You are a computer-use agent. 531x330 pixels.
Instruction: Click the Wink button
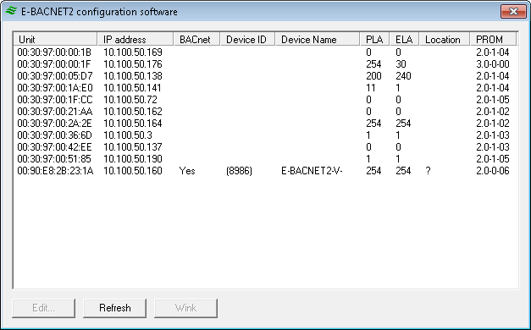click(186, 308)
